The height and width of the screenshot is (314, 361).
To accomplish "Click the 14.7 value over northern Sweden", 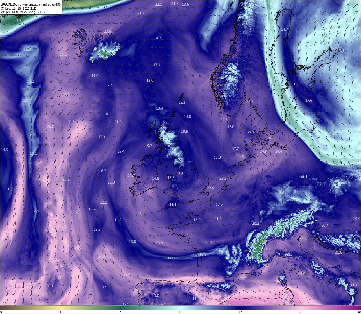I will click(x=285, y=29).
